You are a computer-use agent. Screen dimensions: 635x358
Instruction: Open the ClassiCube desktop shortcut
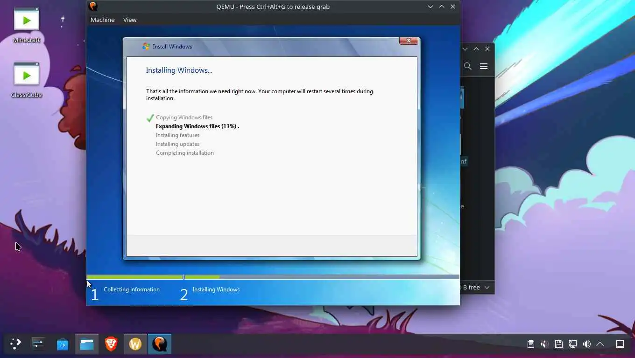coord(27,80)
